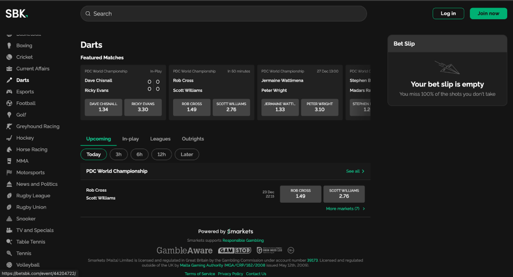Screen dimensions: 513x277
Task: Open the Greyhound Racing icon
Action: click(x=9, y=126)
